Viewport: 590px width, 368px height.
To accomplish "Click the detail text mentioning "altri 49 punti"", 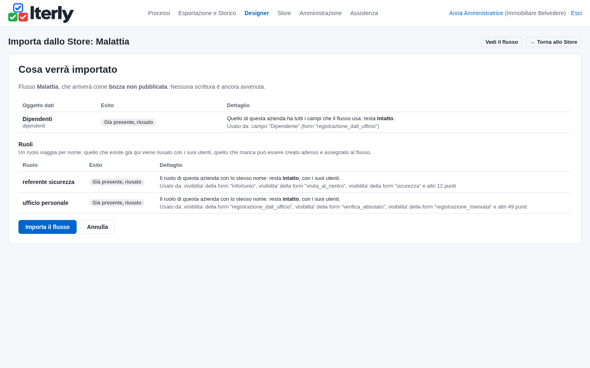I will pyautogui.click(x=343, y=207).
